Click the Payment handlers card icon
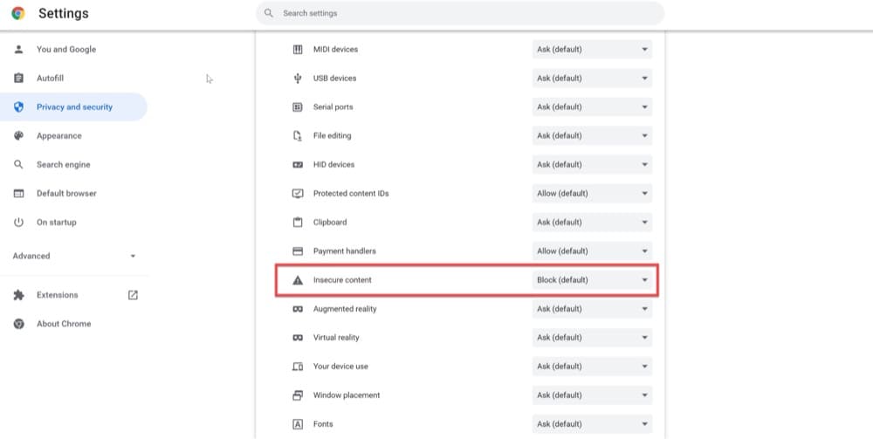This screenshot has height=439, width=873. [x=298, y=251]
